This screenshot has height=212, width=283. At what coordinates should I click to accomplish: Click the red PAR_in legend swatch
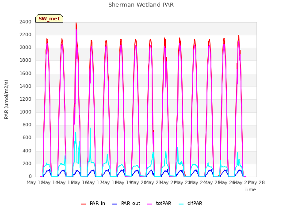point(83,204)
